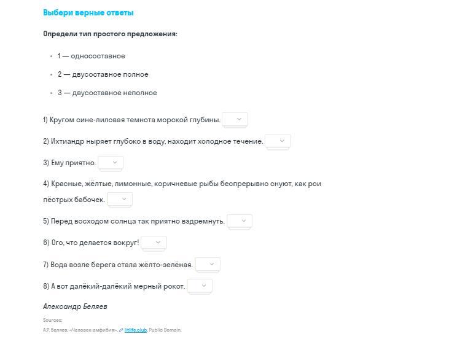Open dropdown for «Вода возле берега» sentence

(x=208, y=265)
